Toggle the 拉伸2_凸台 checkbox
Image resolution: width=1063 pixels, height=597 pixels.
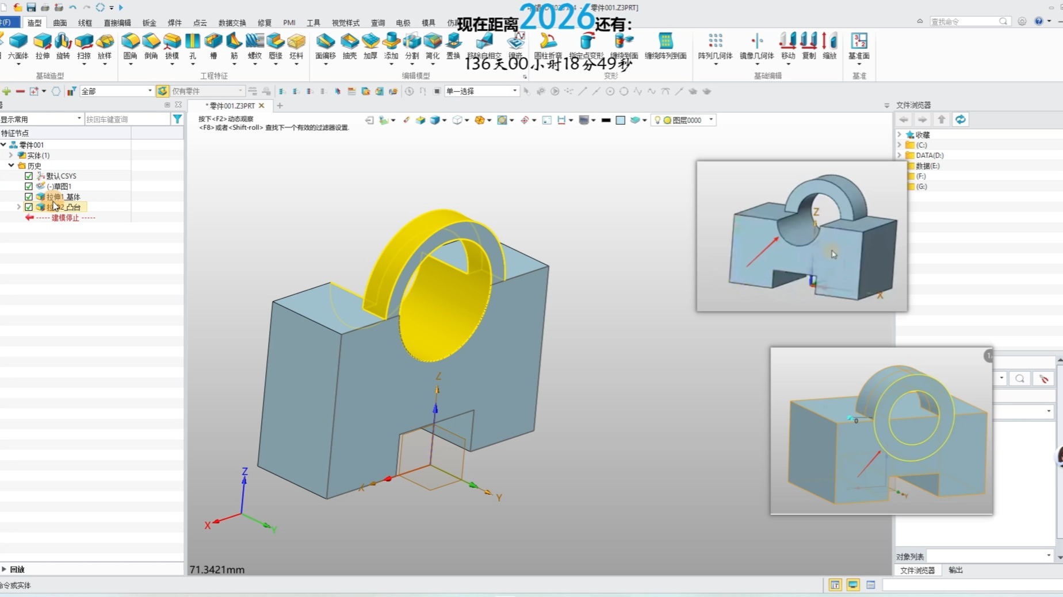[x=29, y=207]
